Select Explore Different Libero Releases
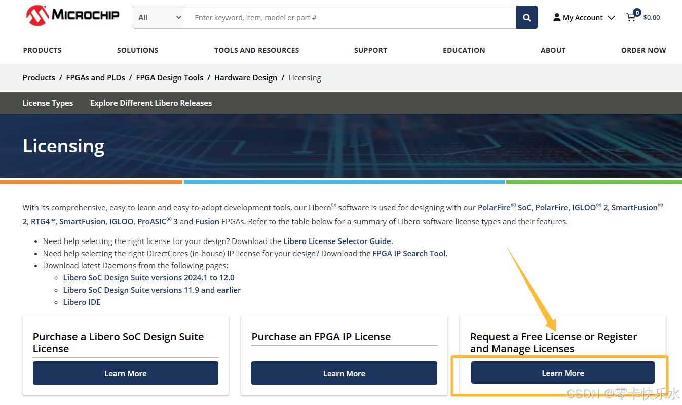The image size is (682, 405). [x=151, y=103]
